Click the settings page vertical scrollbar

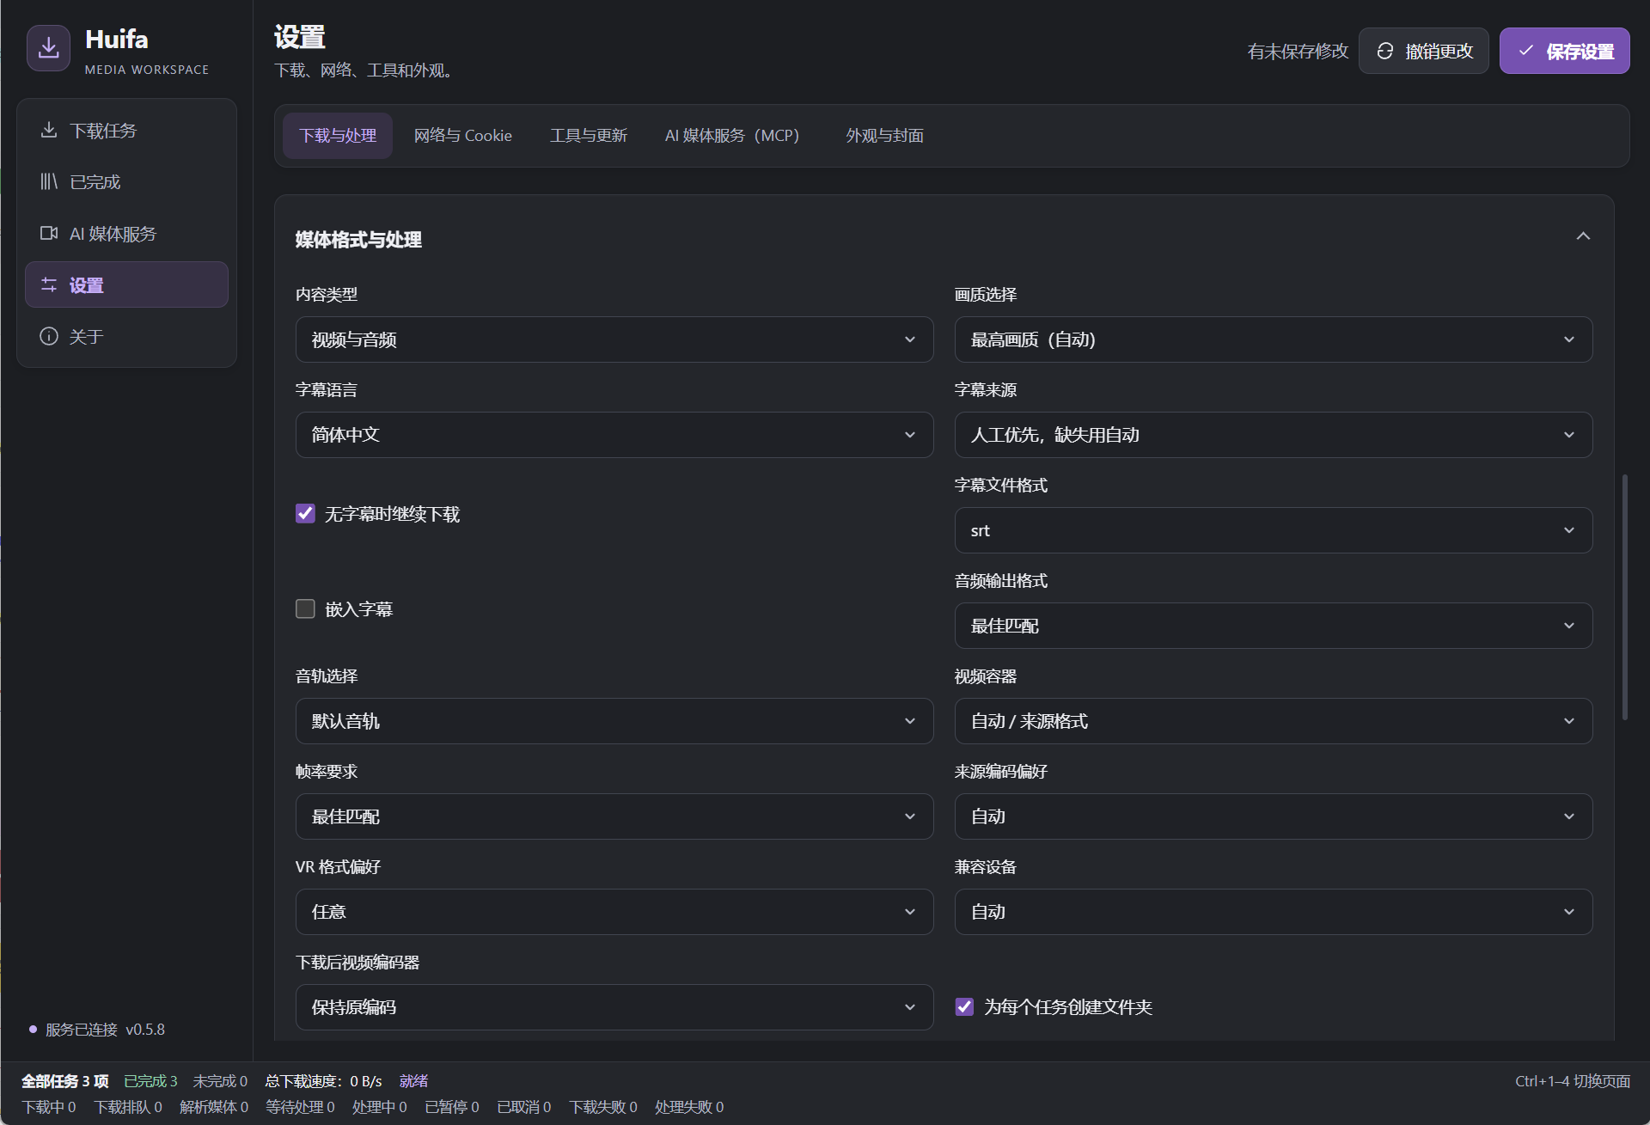click(1624, 596)
